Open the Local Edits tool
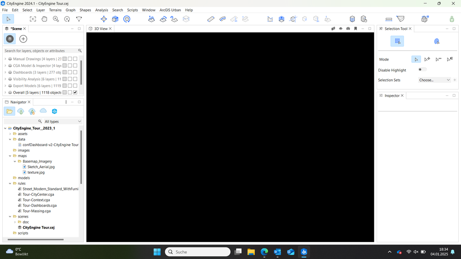 364,19
